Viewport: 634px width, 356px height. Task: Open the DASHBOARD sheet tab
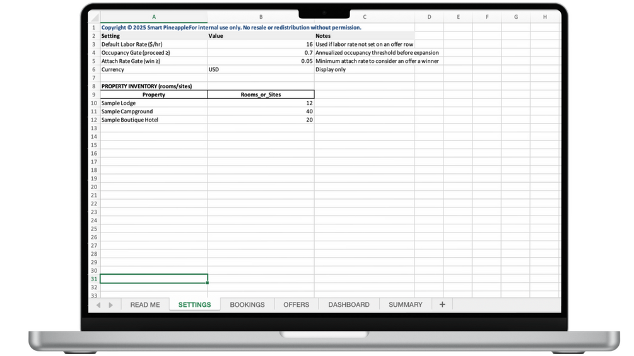348,305
